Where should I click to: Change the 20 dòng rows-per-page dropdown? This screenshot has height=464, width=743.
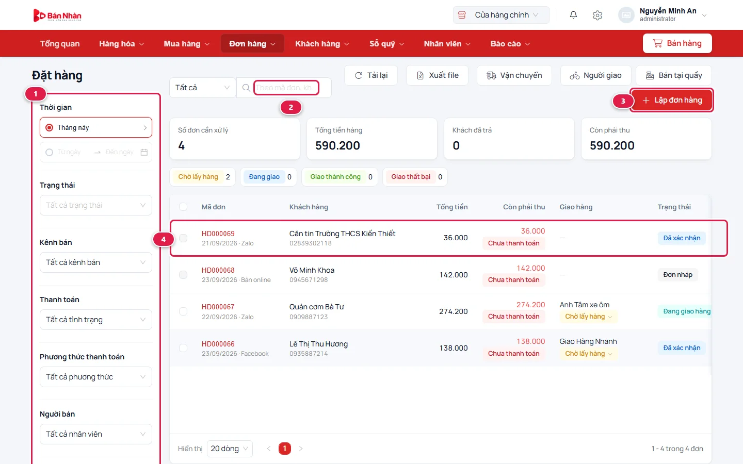230,449
